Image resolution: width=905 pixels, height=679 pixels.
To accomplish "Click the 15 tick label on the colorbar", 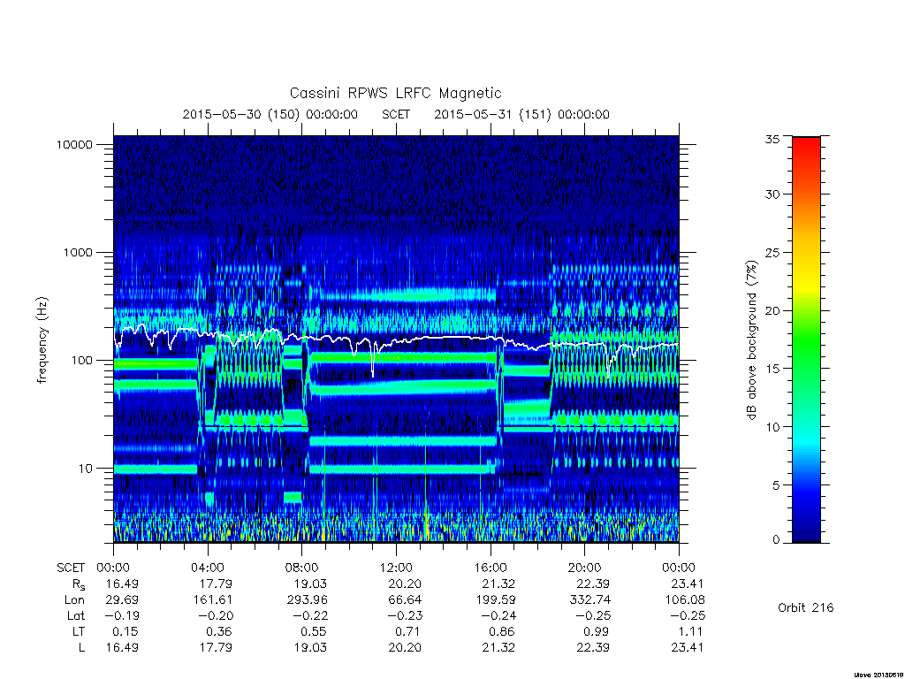I will 772,369.
